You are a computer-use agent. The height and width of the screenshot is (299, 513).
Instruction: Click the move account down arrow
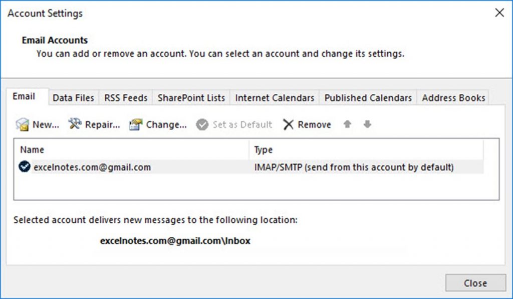[x=367, y=124]
